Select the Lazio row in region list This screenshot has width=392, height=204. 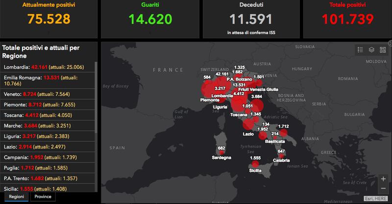[48, 147]
